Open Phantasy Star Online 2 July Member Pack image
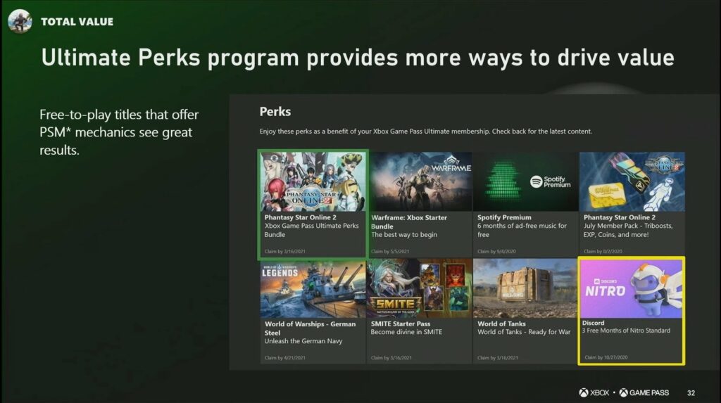The height and width of the screenshot is (403, 721). point(632,181)
